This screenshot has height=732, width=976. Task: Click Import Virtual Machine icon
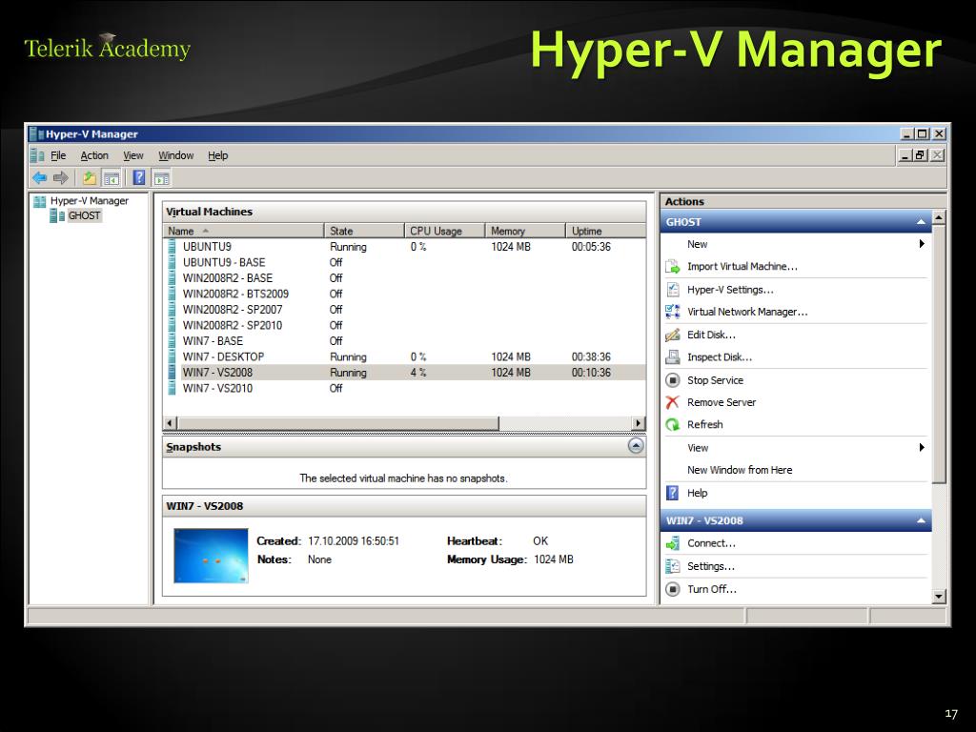(673, 267)
